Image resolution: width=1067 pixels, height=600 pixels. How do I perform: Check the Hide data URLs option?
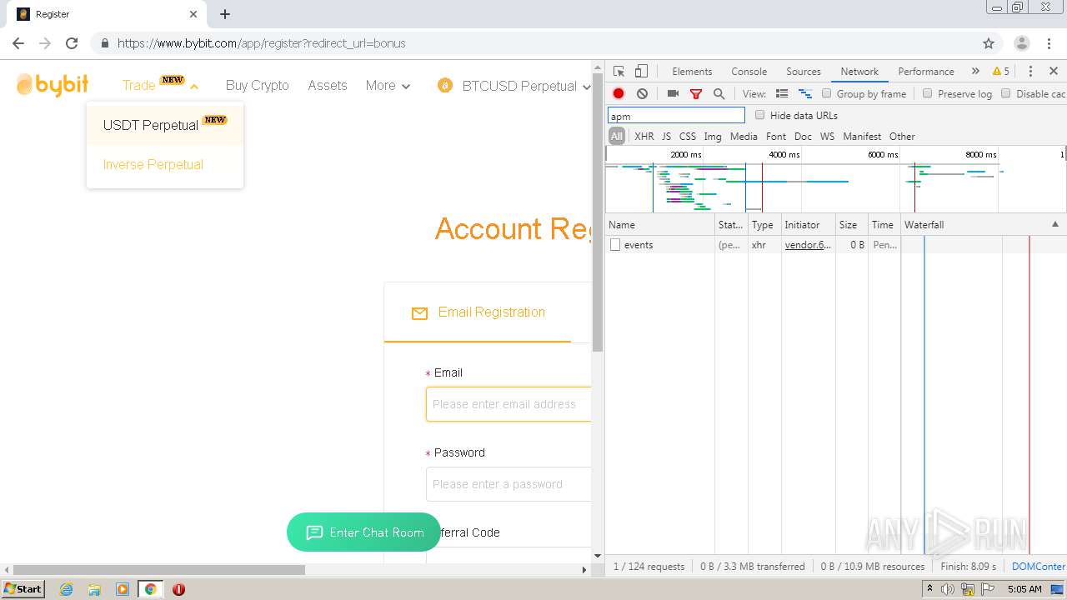759,115
